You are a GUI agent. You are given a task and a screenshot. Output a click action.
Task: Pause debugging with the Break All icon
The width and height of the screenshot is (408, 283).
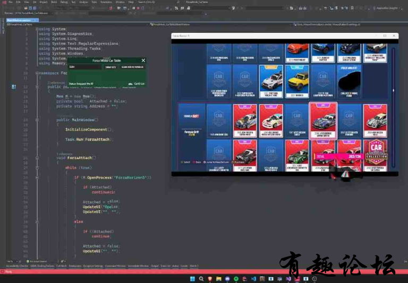134,8
